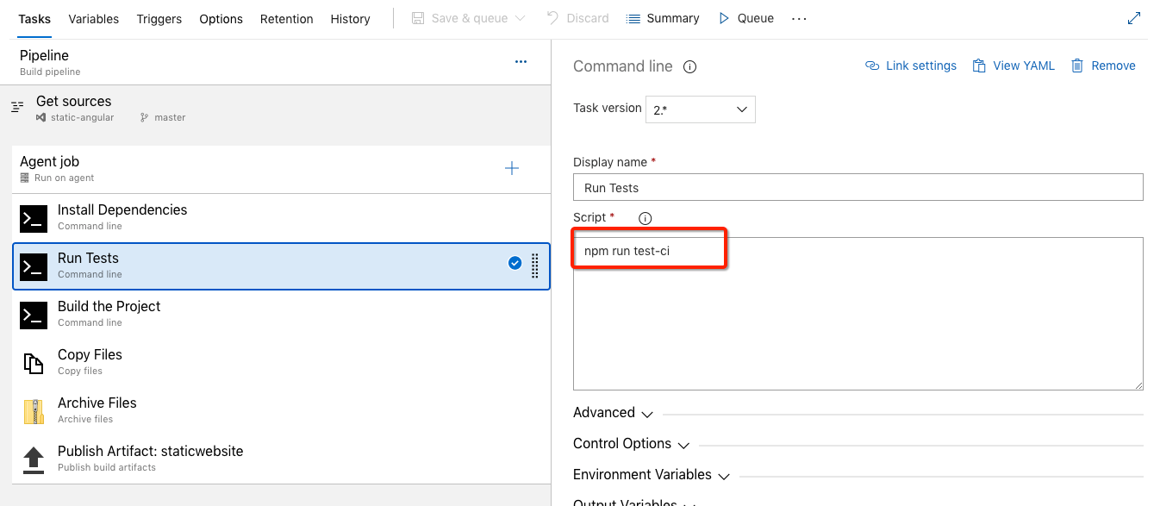Open the Pipeline ellipsis menu
The image size is (1160, 506).
pos(521,62)
